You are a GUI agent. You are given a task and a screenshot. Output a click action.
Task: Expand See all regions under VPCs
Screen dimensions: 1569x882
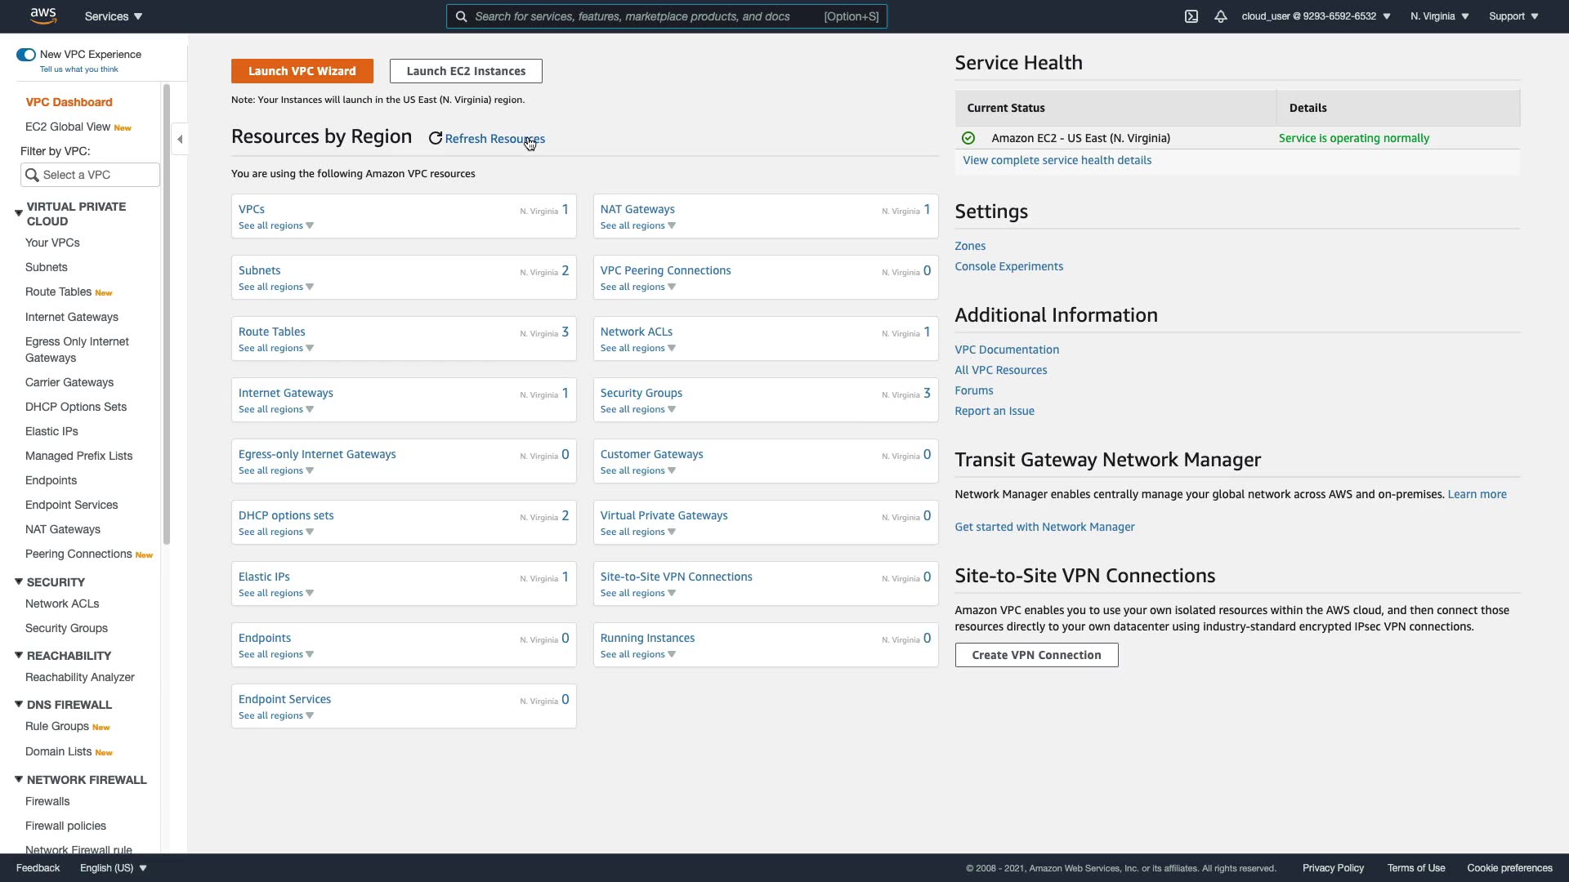pyautogui.click(x=276, y=225)
